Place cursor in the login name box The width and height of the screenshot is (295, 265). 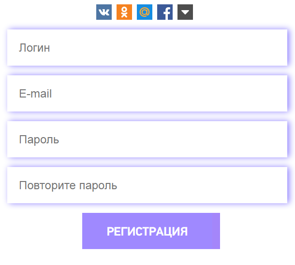click(147, 47)
